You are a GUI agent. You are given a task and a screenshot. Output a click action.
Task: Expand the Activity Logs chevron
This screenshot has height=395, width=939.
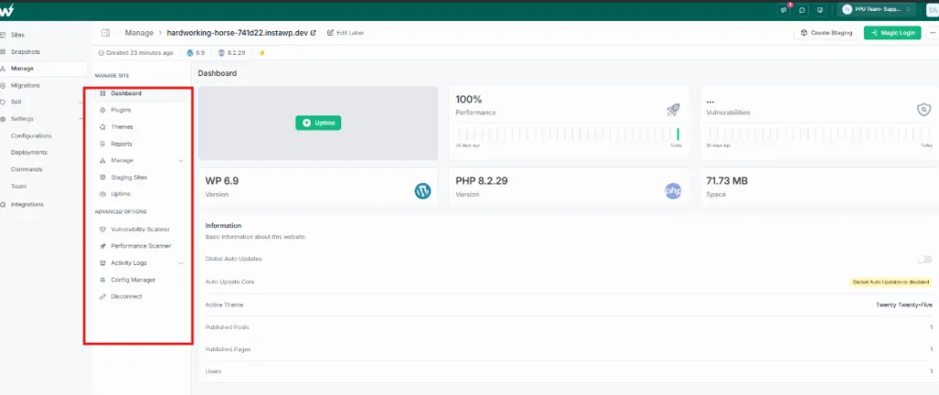[x=181, y=263]
